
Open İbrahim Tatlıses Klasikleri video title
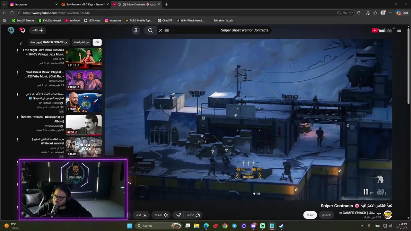point(43,119)
